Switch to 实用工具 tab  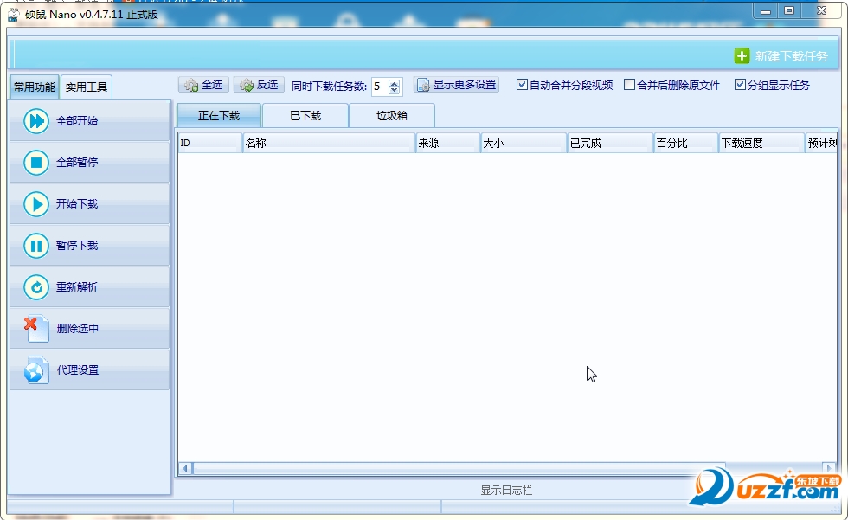pyautogui.click(x=87, y=87)
